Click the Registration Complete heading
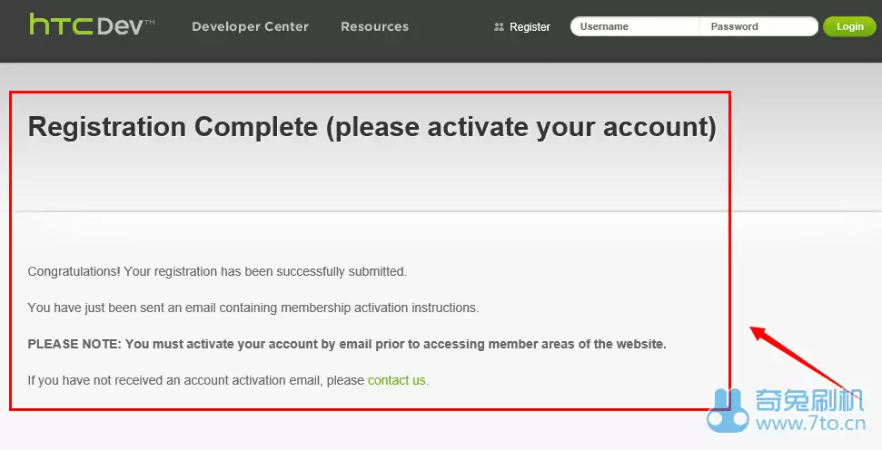Screen dimensions: 882x450 [x=372, y=127]
